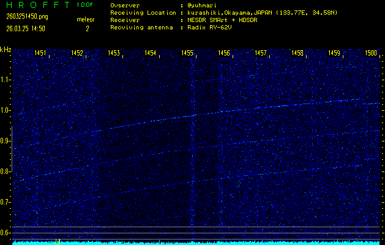Select the 1457 time tick
385x245 pixels.
click(x=261, y=53)
